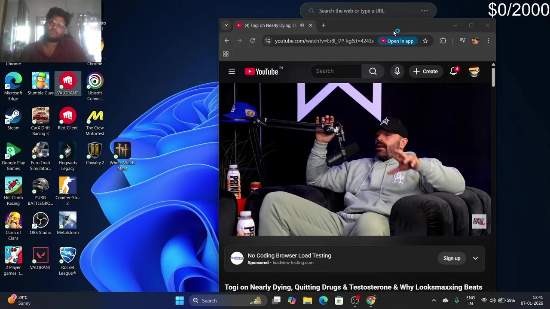Click the desktop search bar widget
This screenshot has height=309, width=550.
tap(368, 11)
